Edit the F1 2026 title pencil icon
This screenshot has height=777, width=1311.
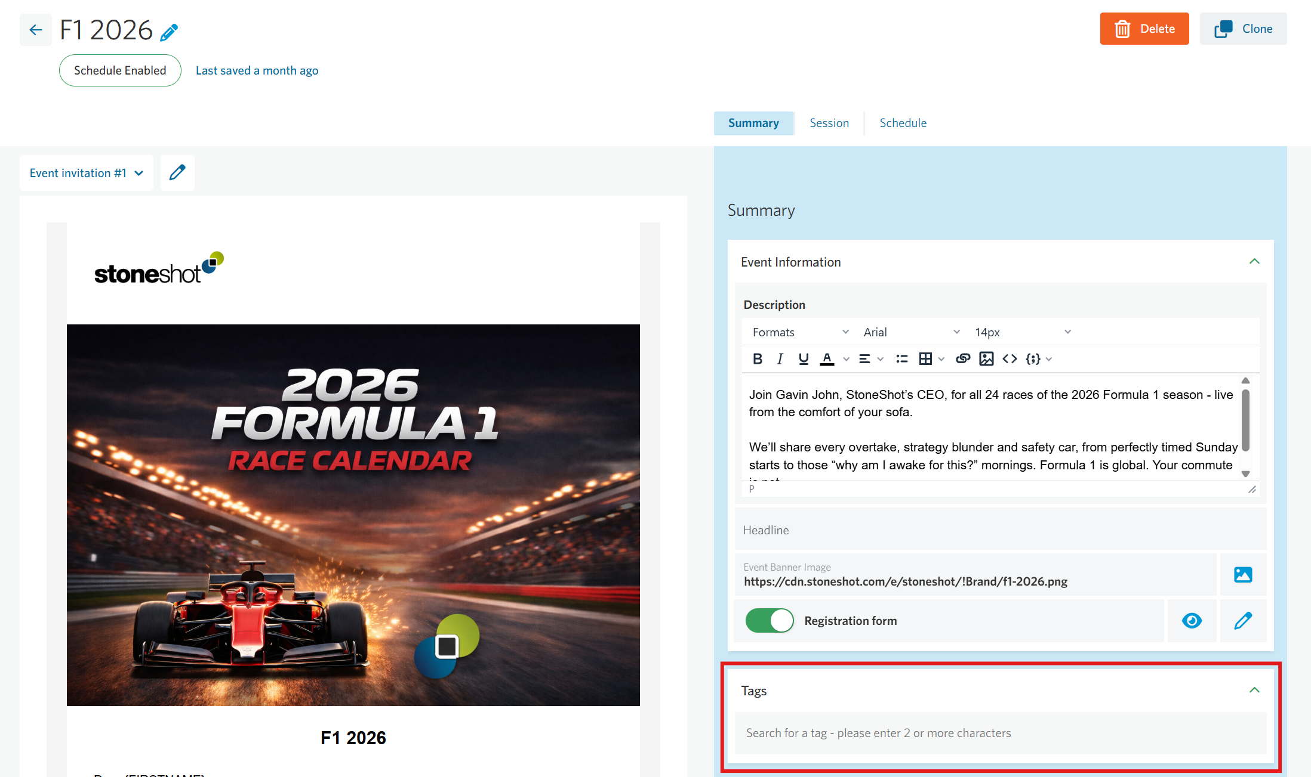(x=170, y=32)
